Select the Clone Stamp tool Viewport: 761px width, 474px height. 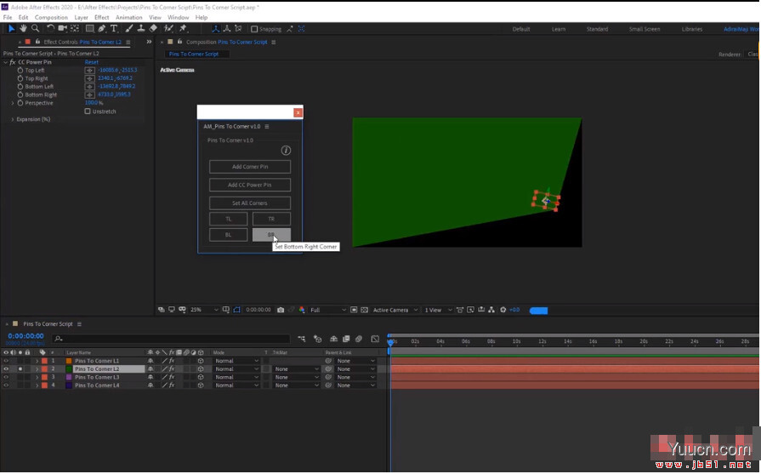coord(141,29)
